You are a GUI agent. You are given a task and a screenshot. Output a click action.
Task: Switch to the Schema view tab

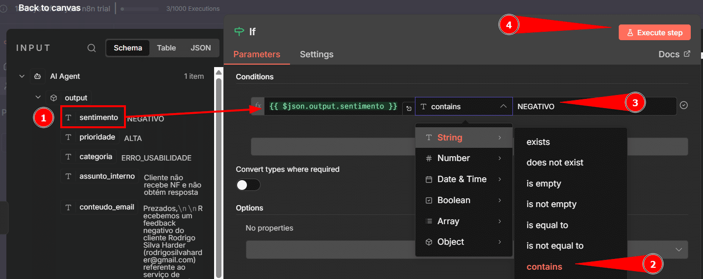[x=128, y=48]
